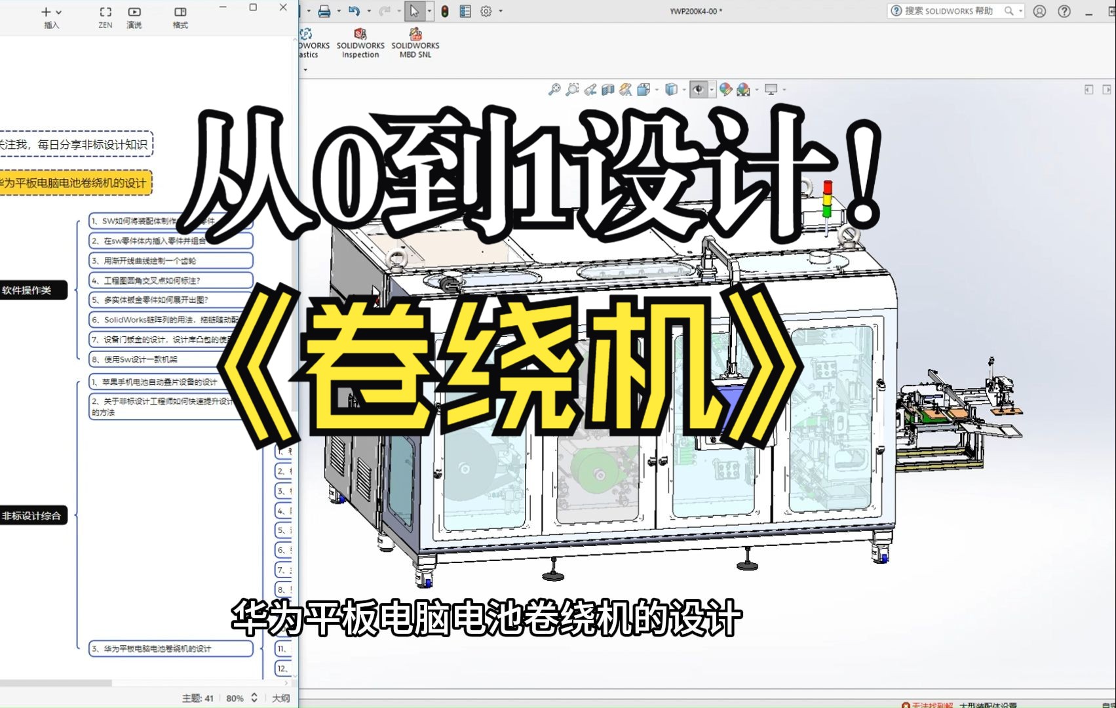1116x708 pixels.
Task: Expand right panel arrow at viewport top-right
Action: 1107,89
